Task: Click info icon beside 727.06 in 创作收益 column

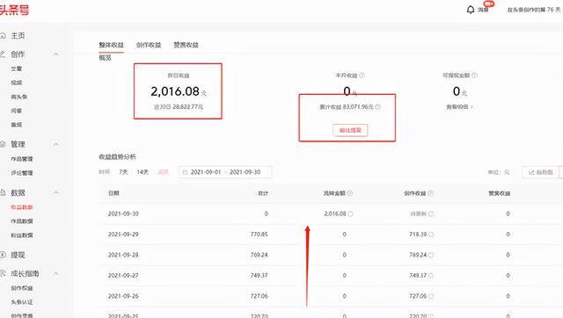Action: (x=431, y=296)
